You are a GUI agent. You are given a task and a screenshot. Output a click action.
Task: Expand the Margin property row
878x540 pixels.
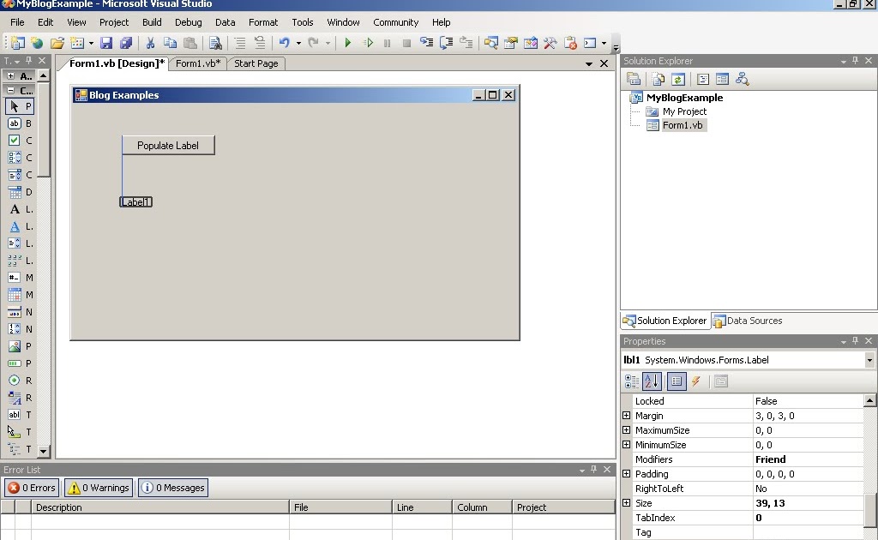click(627, 416)
